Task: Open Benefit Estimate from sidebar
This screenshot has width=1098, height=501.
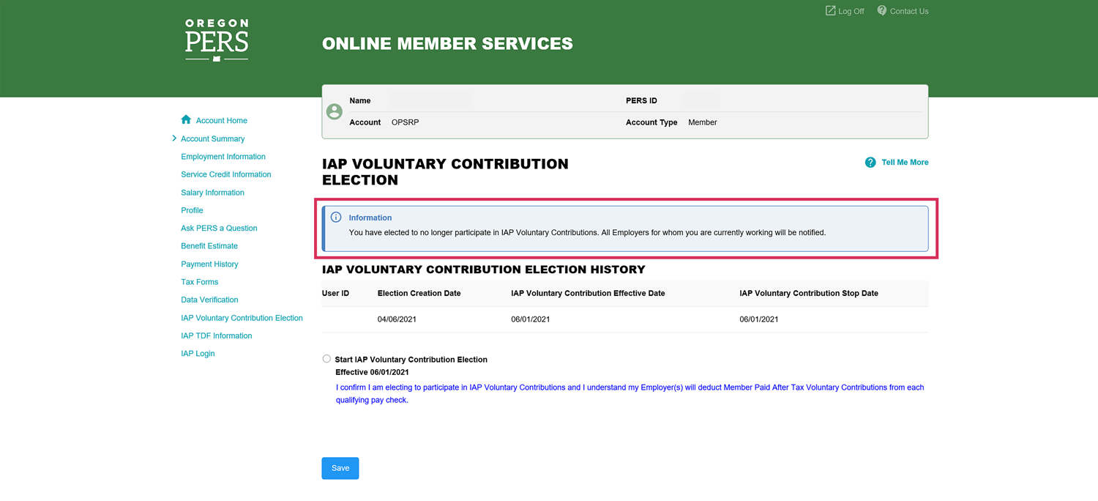Action: [x=209, y=246]
